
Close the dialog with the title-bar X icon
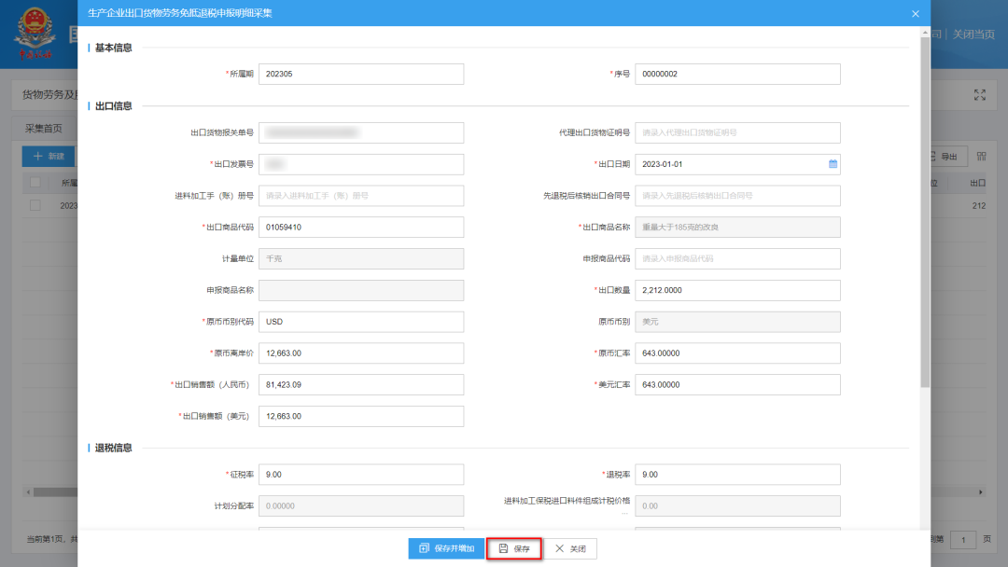coord(915,14)
